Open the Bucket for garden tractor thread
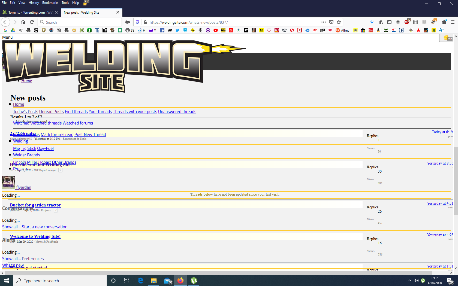458x286 pixels. (x=35, y=205)
